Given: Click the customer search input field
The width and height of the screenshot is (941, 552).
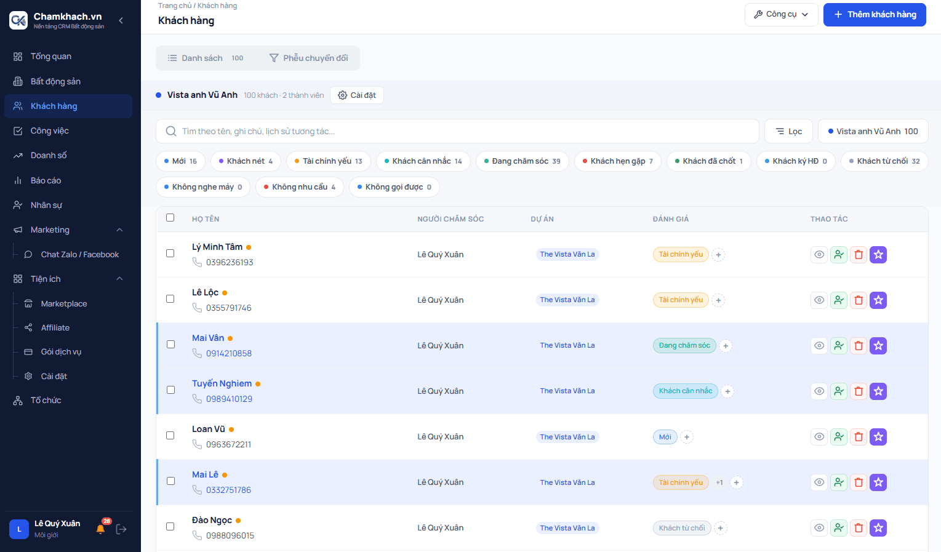Looking at the screenshot, I should click(x=457, y=132).
